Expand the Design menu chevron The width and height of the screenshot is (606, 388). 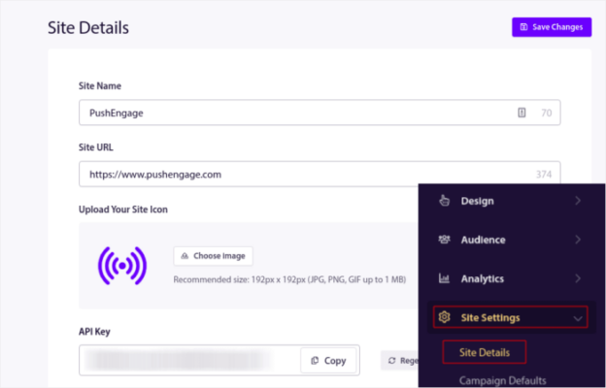(579, 201)
